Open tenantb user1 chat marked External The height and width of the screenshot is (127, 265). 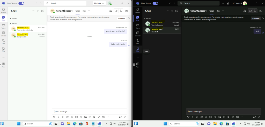(x=27, y=35)
